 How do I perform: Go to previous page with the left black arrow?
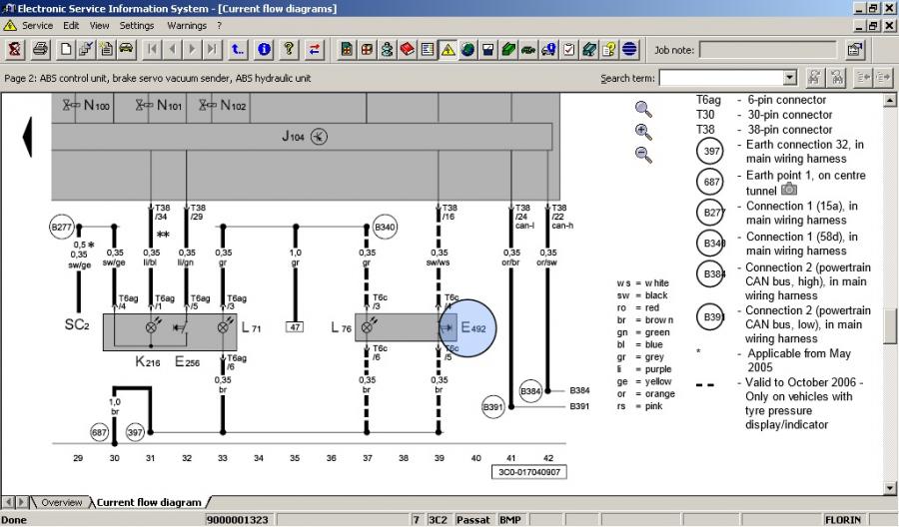click(28, 135)
